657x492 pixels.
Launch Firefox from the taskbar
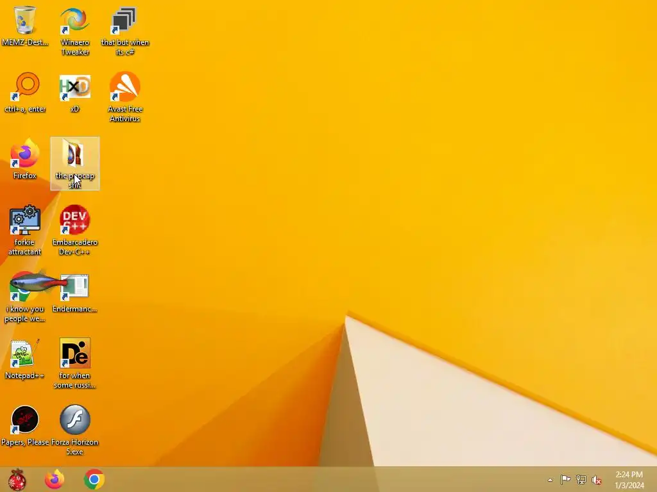pos(55,479)
